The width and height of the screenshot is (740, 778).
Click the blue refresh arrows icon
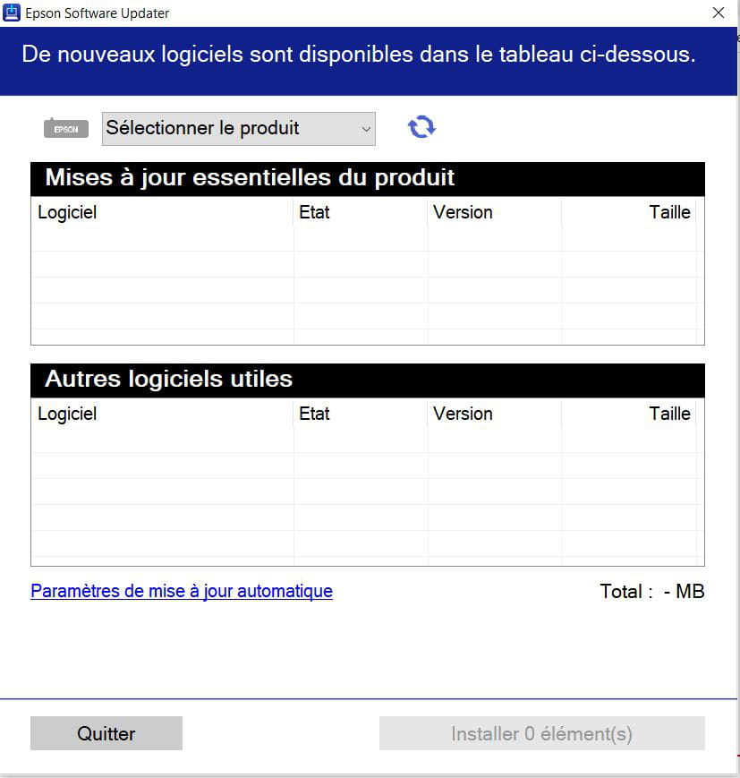click(x=421, y=127)
